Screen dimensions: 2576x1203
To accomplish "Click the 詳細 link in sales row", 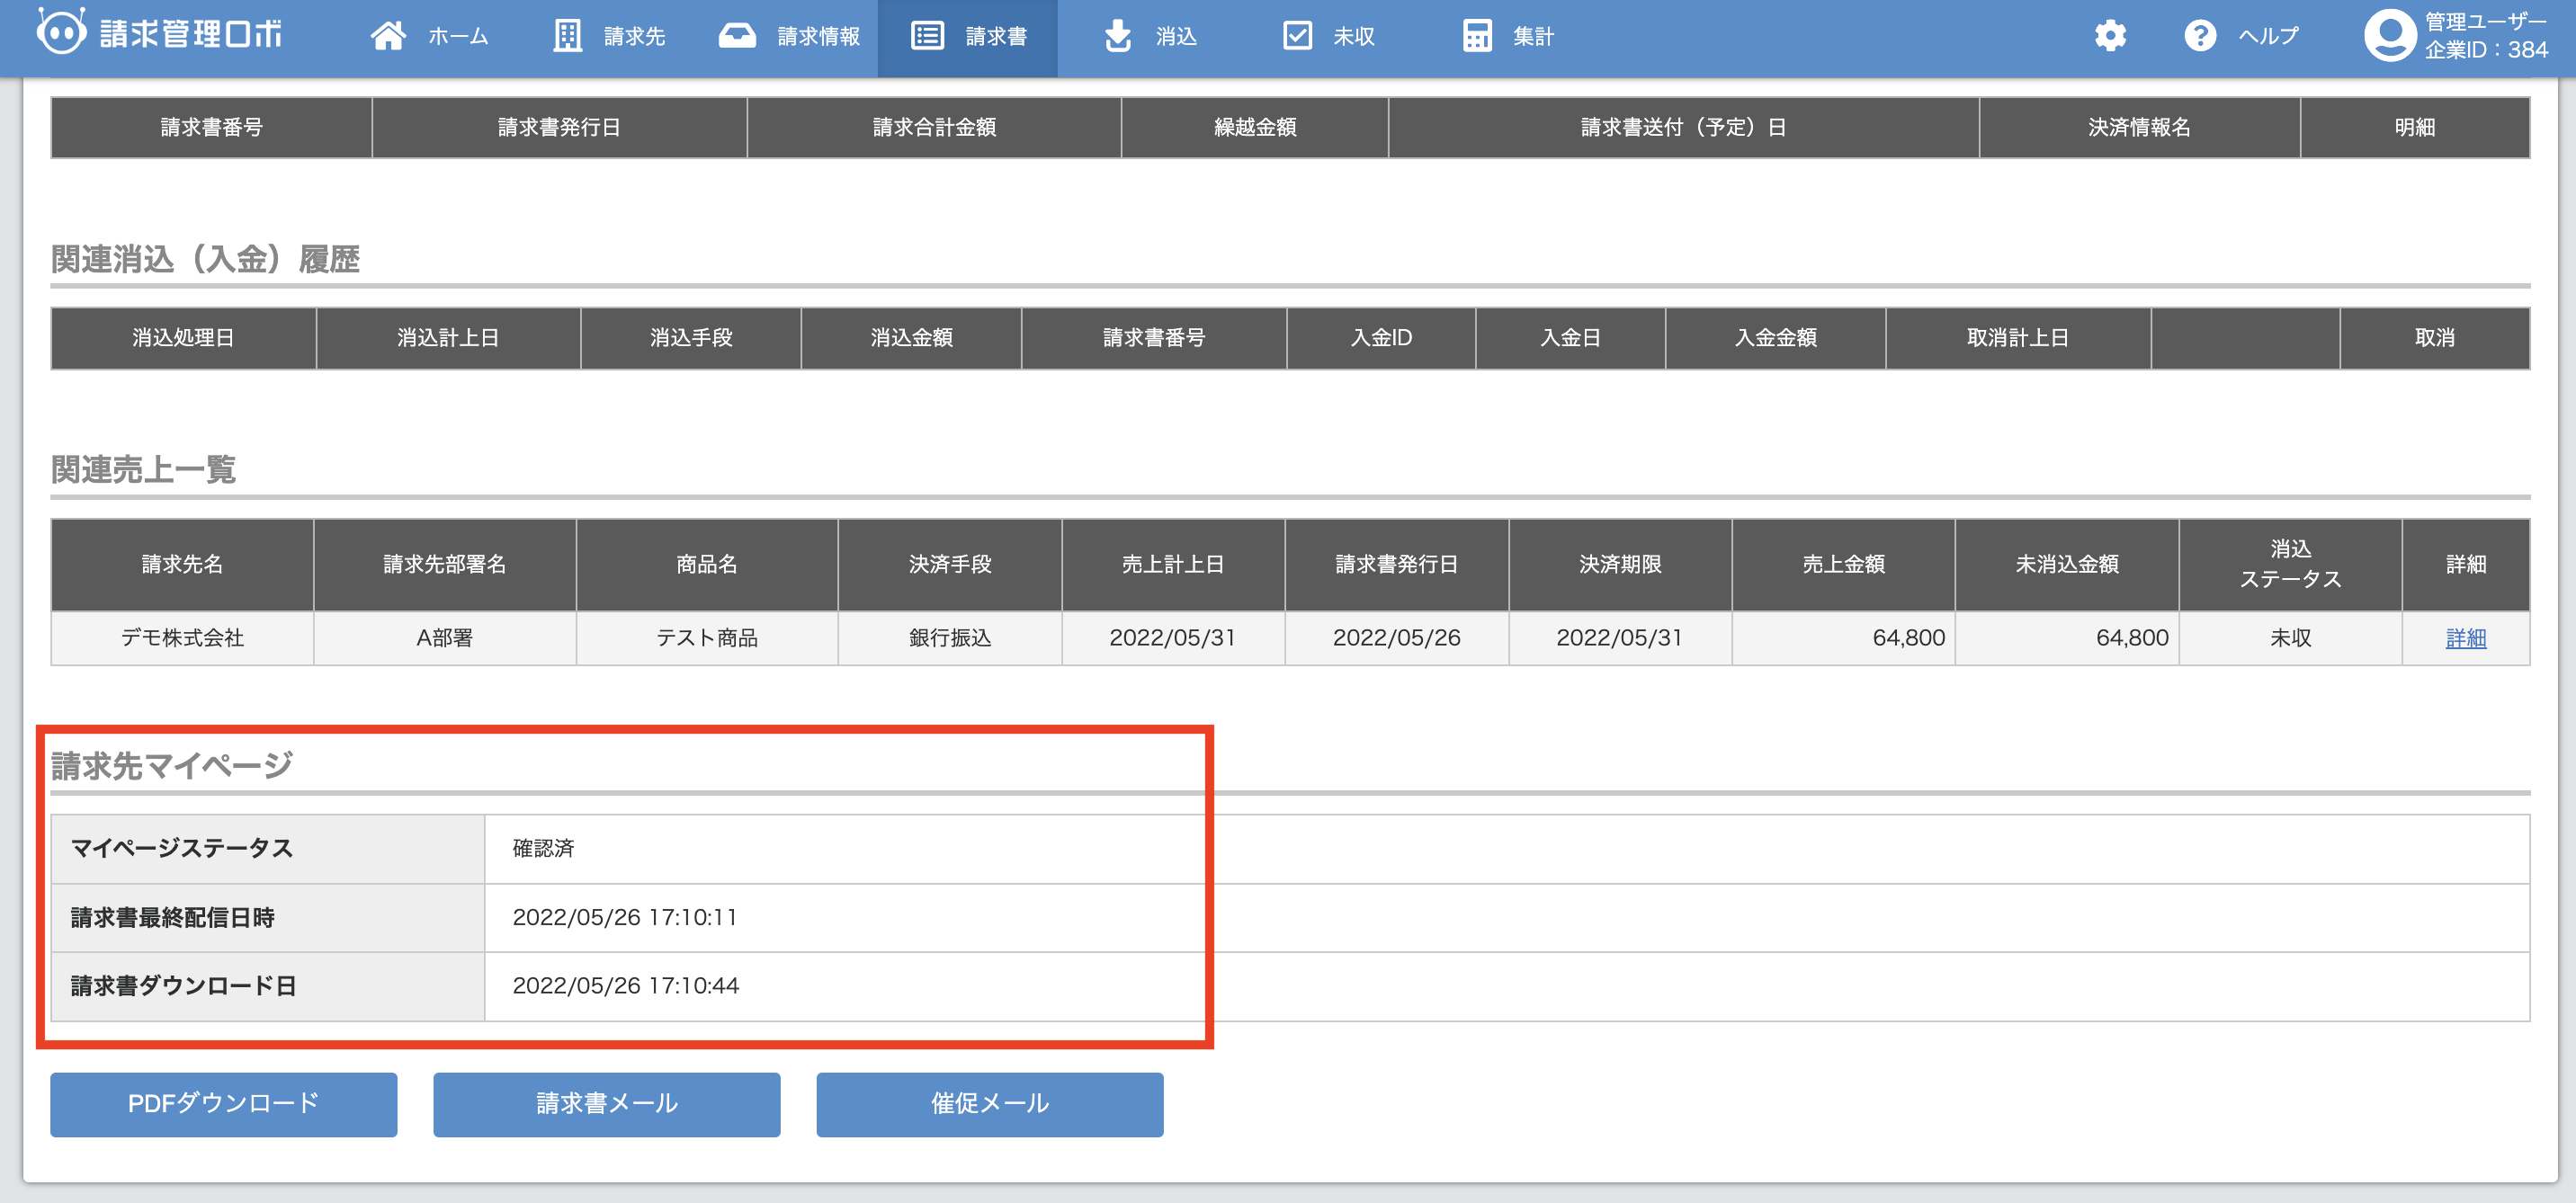I will point(2465,638).
